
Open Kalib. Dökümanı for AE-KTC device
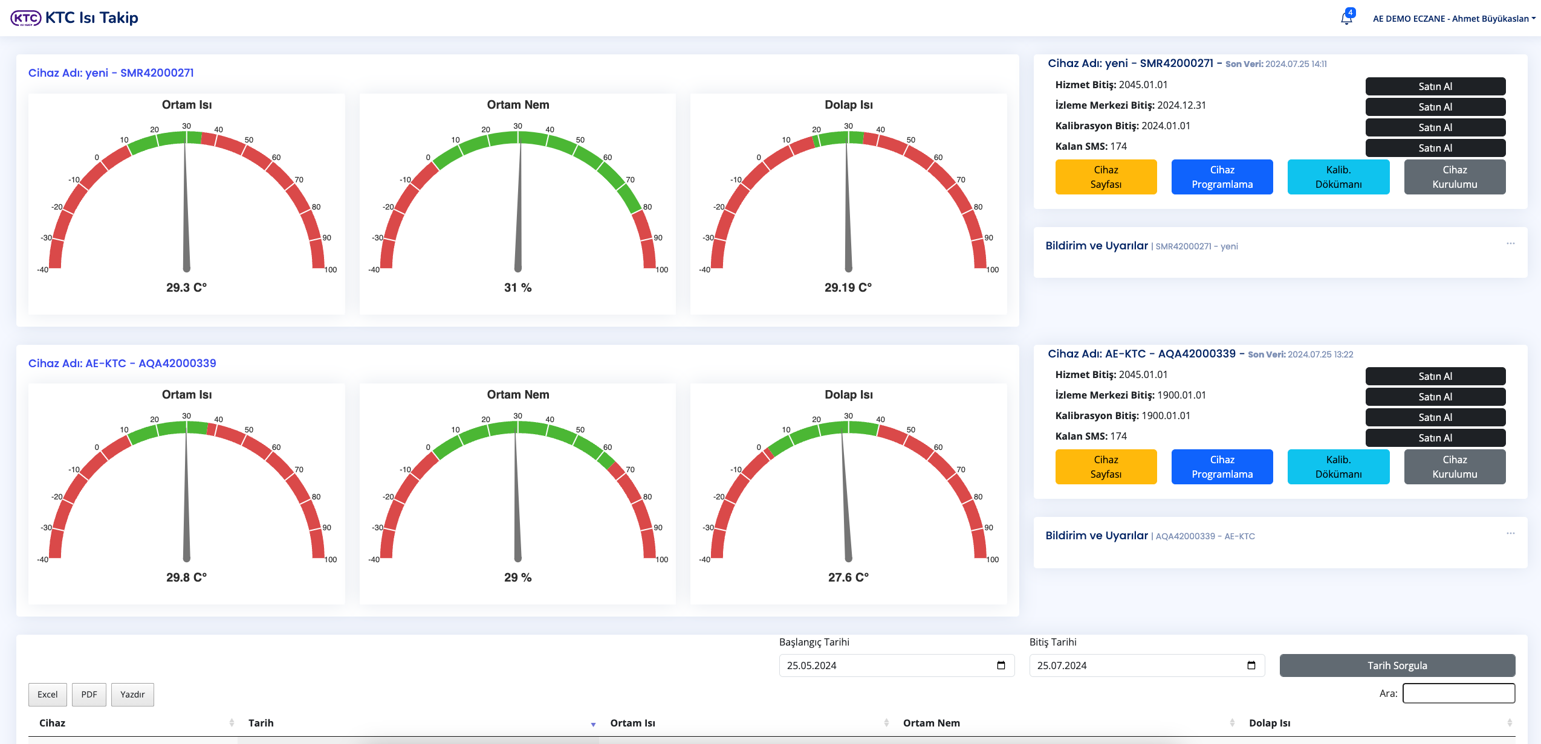pos(1338,467)
